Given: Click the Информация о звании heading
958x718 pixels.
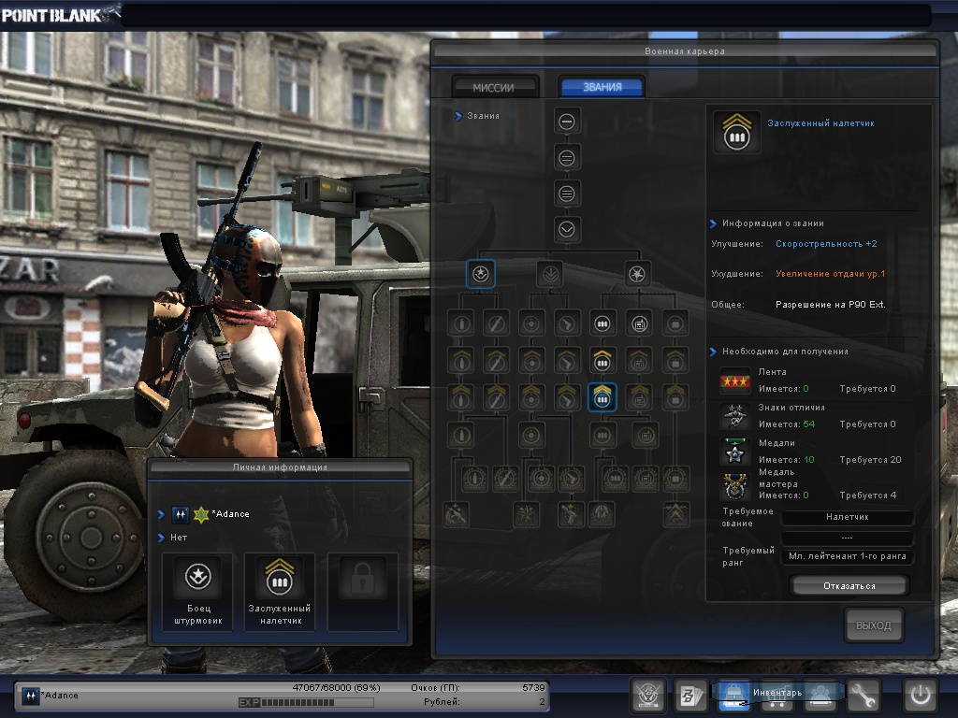Looking at the screenshot, I should (773, 223).
